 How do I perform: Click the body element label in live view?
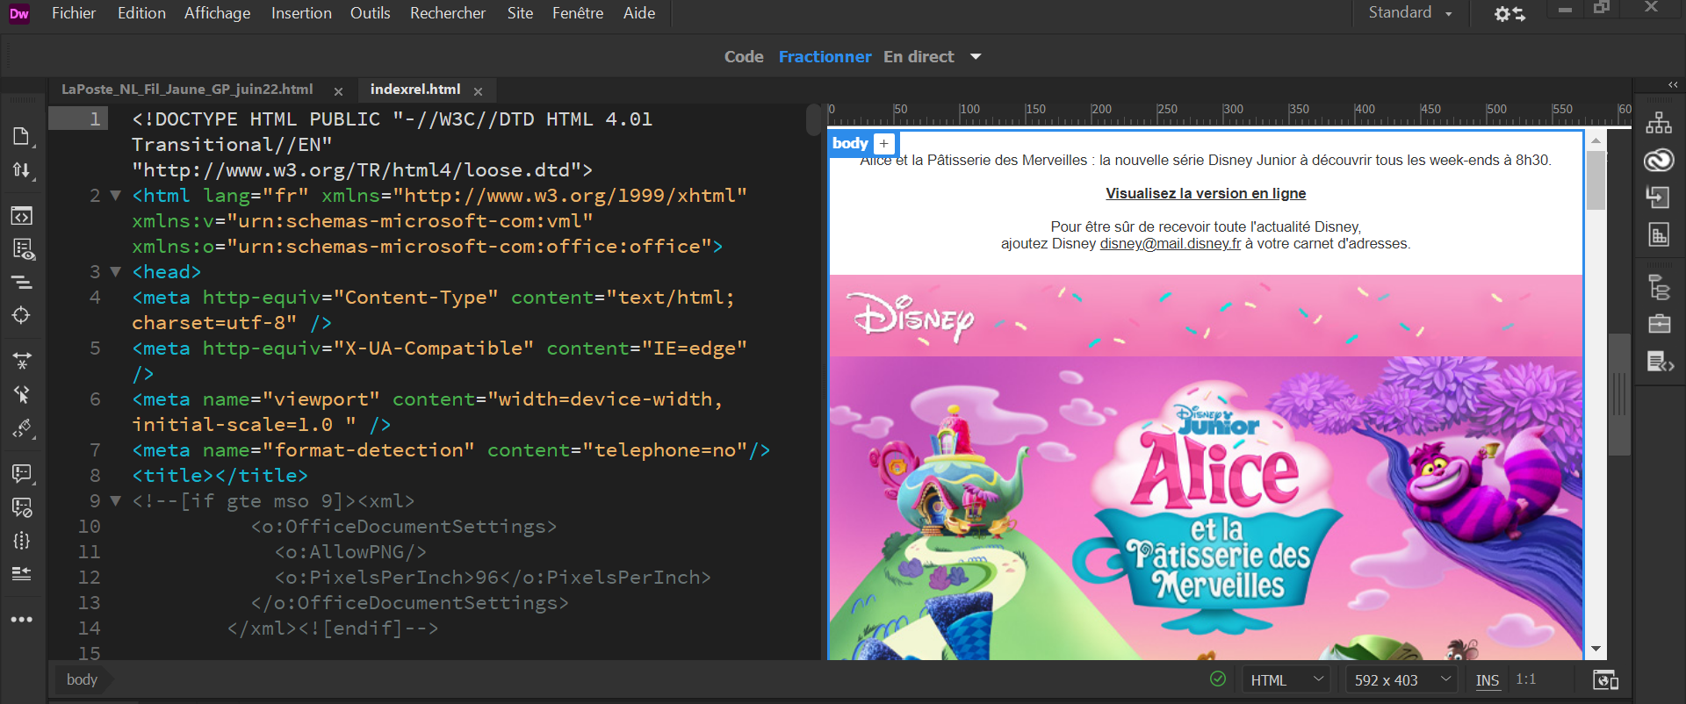point(849,143)
